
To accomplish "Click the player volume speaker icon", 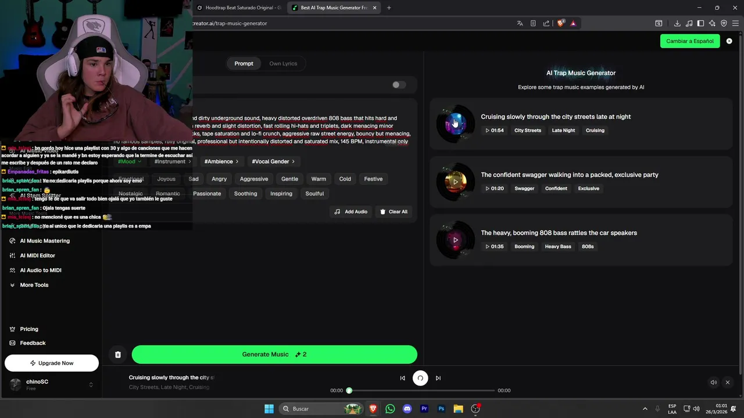I will tap(713, 382).
